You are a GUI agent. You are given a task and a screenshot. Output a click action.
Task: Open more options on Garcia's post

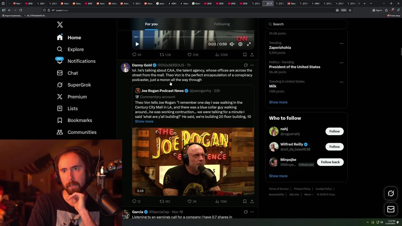[x=252, y=212]
